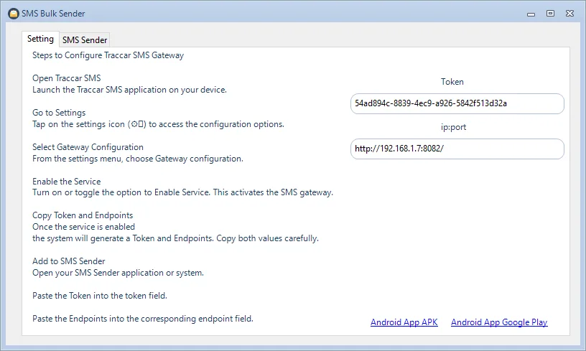Click the Go to Settings step title
The height and width of the screenshot is (351, 586).
click(59, 113)
